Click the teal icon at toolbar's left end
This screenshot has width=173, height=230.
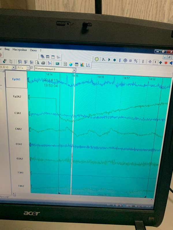coord(5,61)
